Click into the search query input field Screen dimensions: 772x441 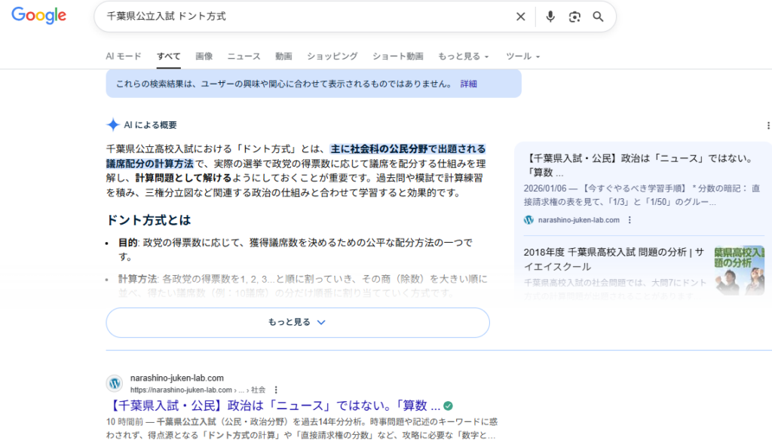point(302,17)
